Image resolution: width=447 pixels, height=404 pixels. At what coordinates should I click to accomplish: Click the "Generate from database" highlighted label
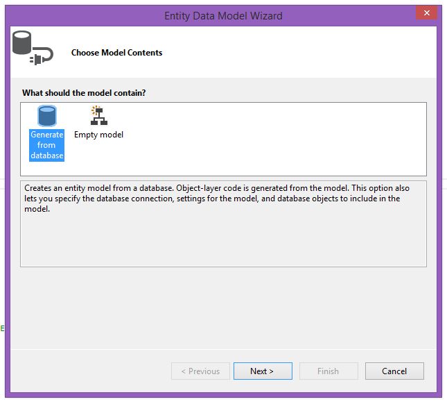coord(47,145)
